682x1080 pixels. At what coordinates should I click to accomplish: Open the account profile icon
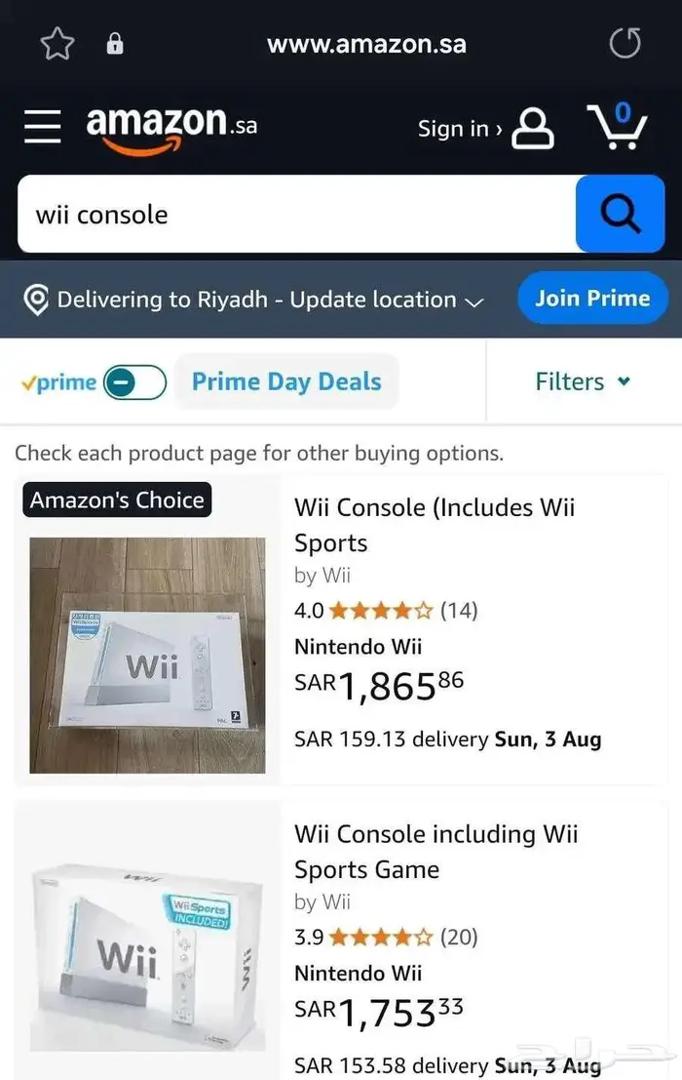533,128
